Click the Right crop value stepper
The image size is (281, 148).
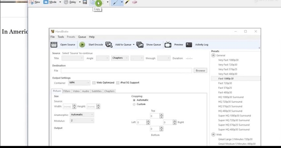(x=175, y=122)
